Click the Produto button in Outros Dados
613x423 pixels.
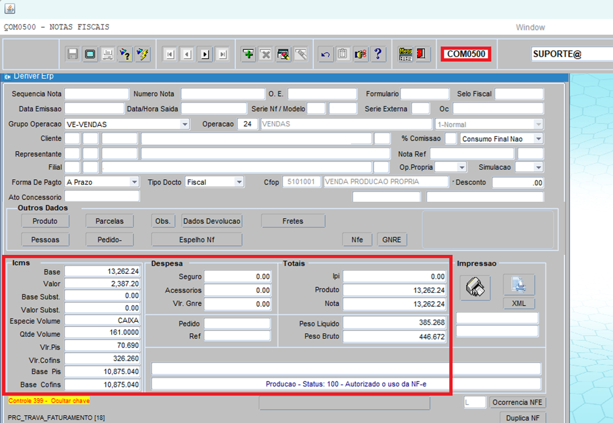(45, 221)
